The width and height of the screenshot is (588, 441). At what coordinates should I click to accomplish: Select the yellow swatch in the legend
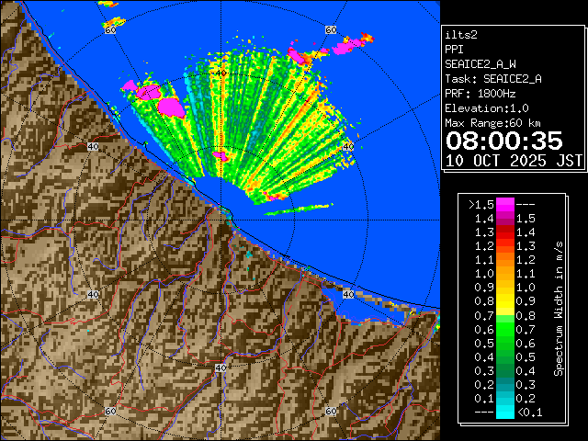(504, 301)
